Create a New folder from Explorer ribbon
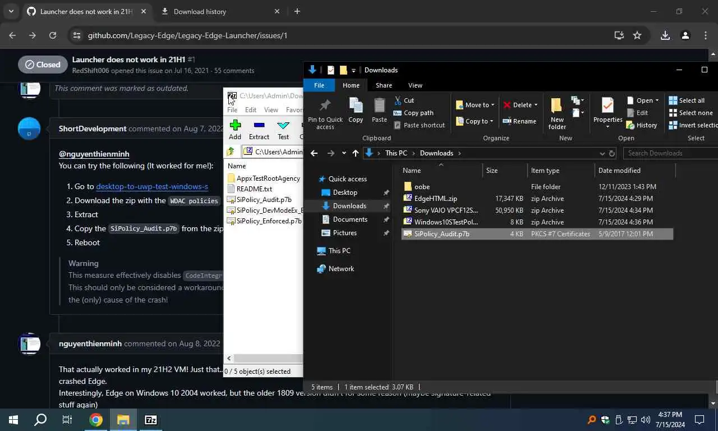This screenshot has height=431, width=718. (557, 113)
